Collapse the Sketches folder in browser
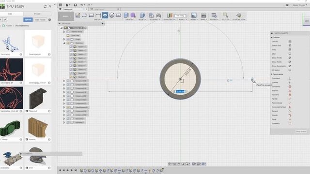The width and height of the screenshot is (310, 174). pos(64,43)
